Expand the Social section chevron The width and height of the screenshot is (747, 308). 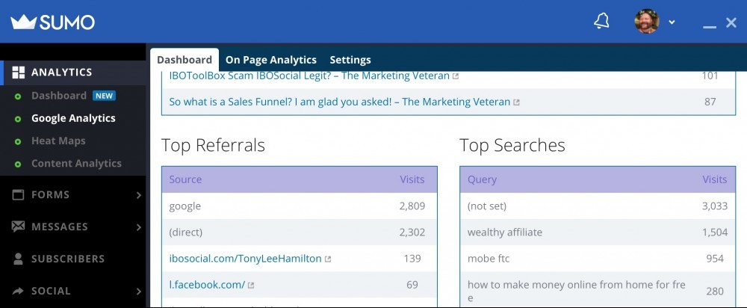[x=139, y=292]
